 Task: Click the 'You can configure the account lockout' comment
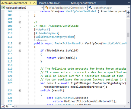click(x=83, y=80)
